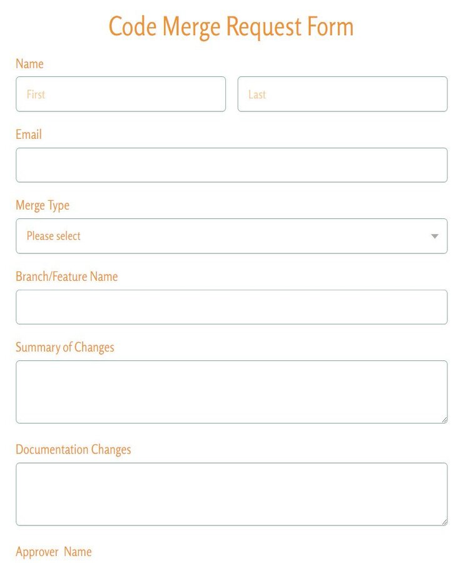Select the Please select placeholder
Viewport: 463px width, 563px height.
click(53, 236)
